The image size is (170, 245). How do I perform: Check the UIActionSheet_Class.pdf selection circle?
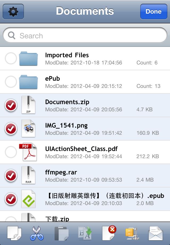[x=11, y=152]
